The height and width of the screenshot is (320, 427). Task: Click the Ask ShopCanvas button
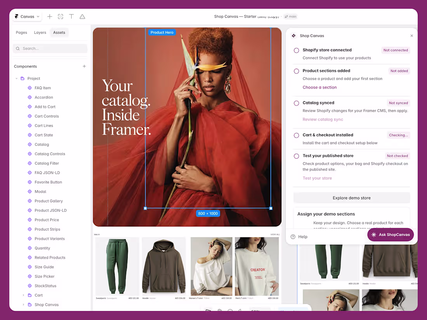coord(391,235)
